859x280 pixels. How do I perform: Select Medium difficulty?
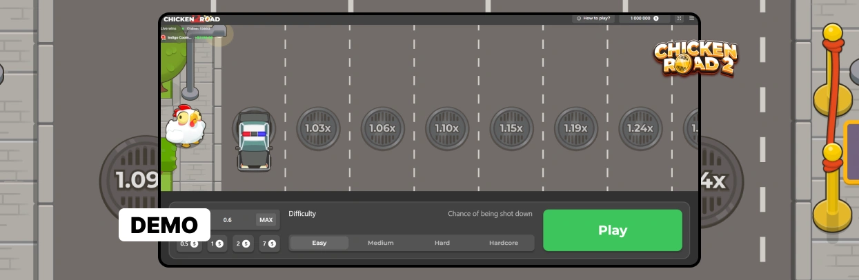pos(381,243)
